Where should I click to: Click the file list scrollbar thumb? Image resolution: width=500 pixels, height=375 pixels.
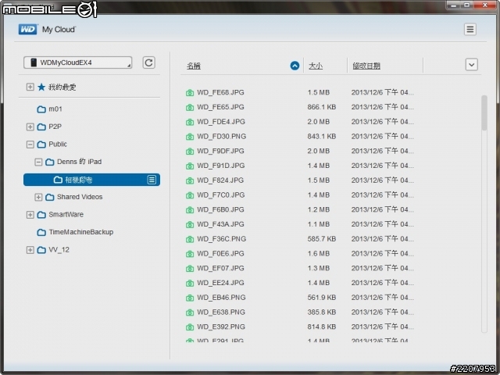(484, 112)
